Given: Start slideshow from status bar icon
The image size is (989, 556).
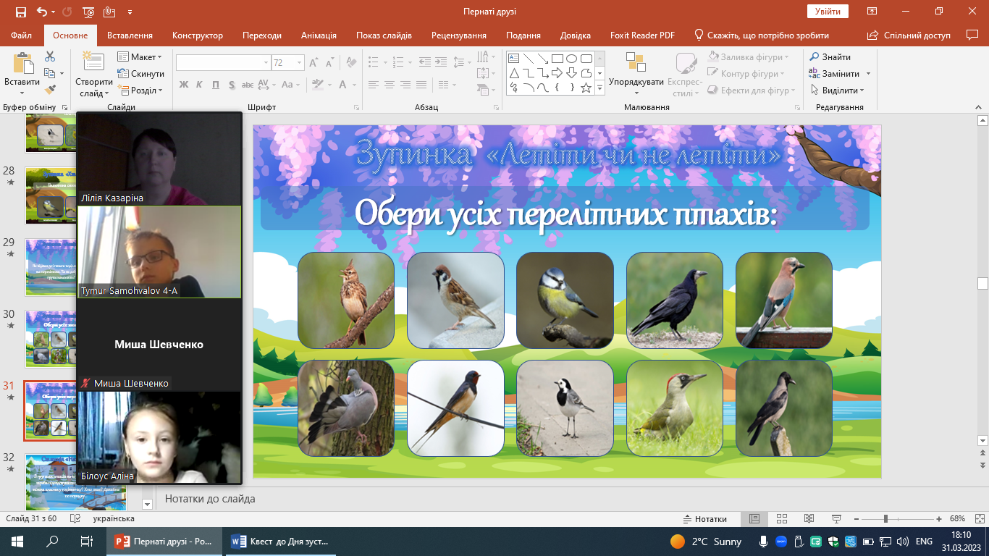Looking at the screenshot, I should (836, 519).
